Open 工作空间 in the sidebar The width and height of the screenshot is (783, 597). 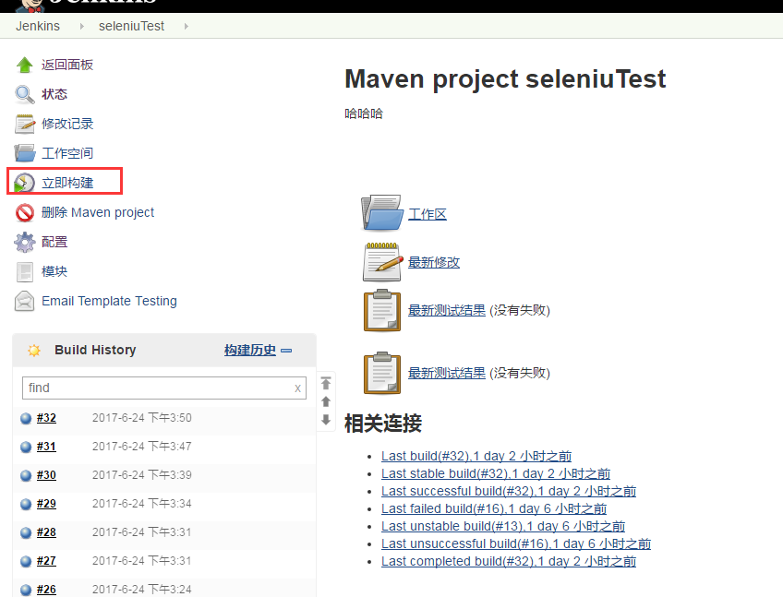[x=67, y=153]
